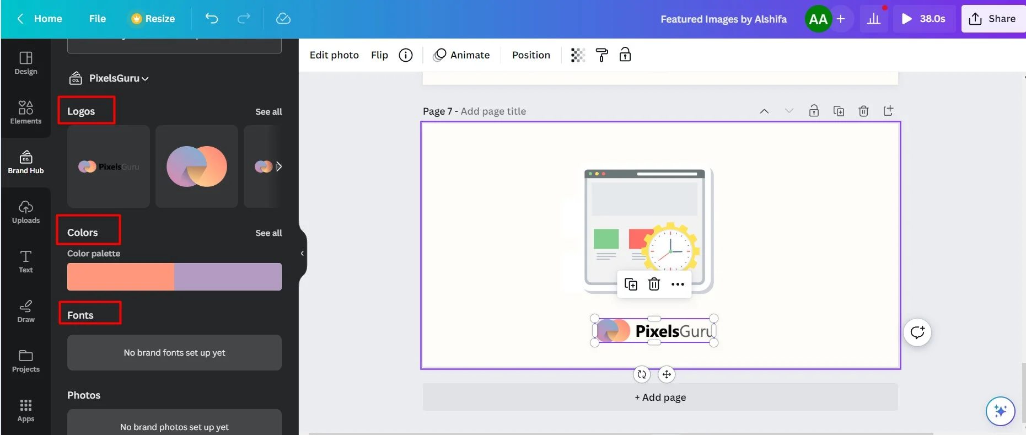The image size is (1026, 435).
Task: Open the Flip menu
Action: [379, 55]
